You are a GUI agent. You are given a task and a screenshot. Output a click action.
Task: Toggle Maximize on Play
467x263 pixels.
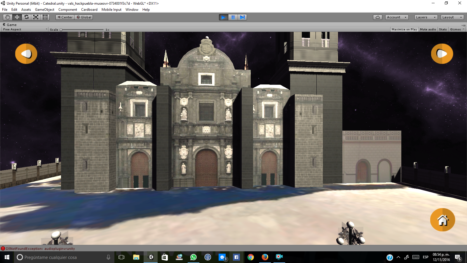[x=404, y=30]
